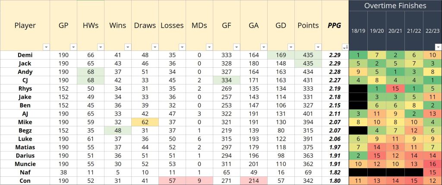The width and height of the screenshot is (442, 185).
Task: Click the GF column filter arrow
Action: [236, 47]
